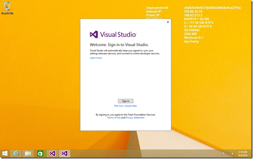Open the Recycle Bin desktop icon
253x159 pixels.
pos(7,8)
